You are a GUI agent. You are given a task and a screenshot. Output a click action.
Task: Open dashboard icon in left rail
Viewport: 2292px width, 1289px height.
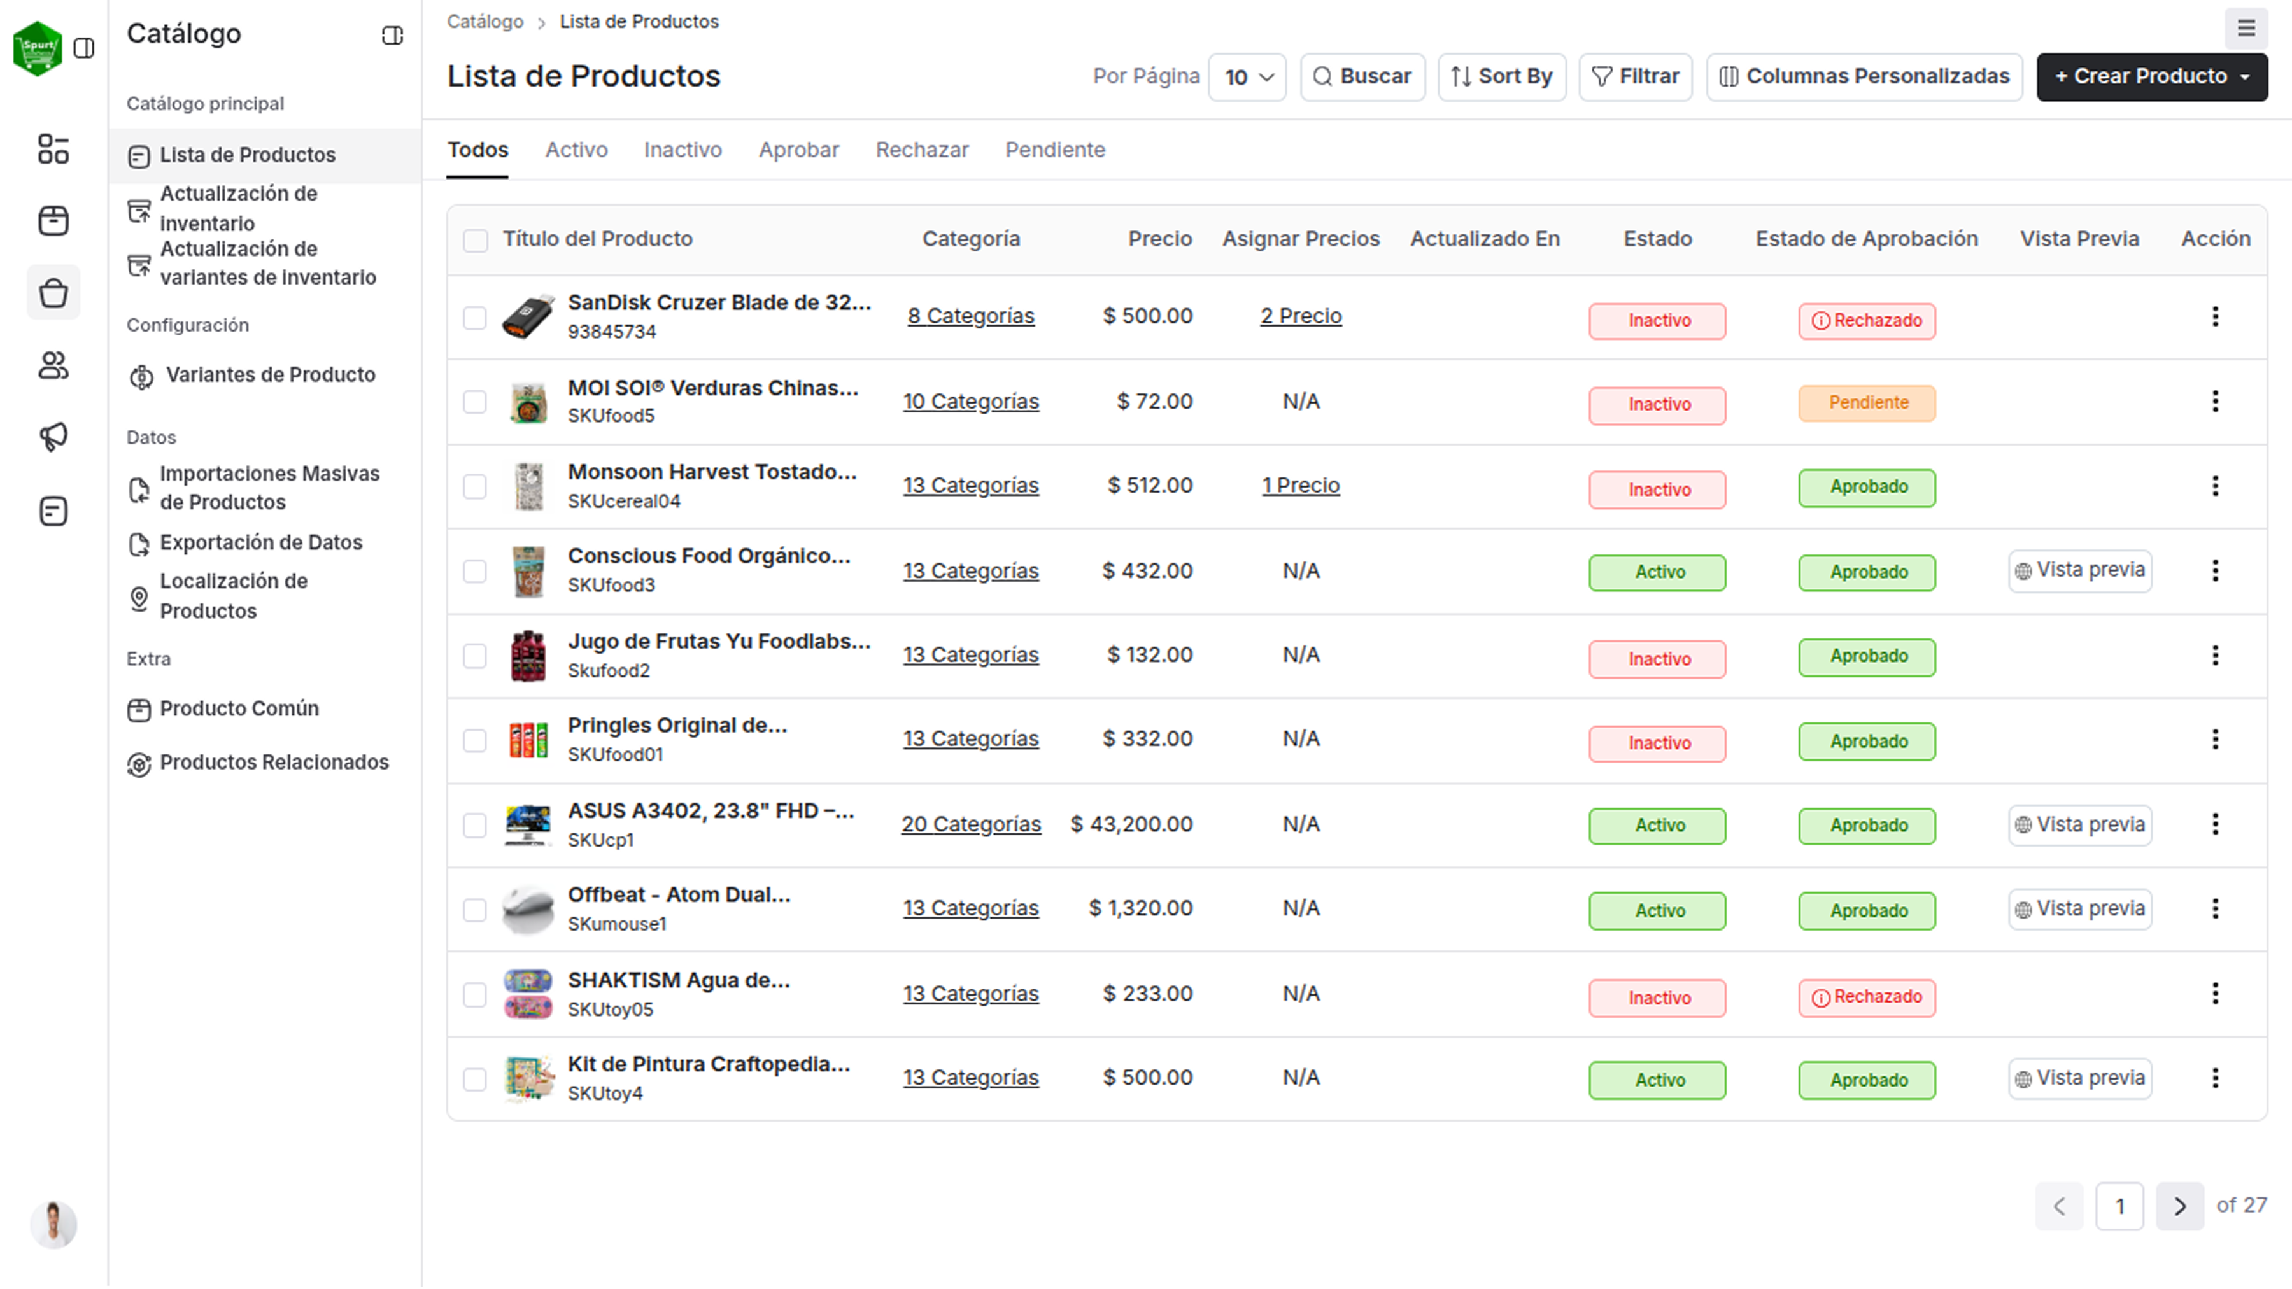pos(53,148)
